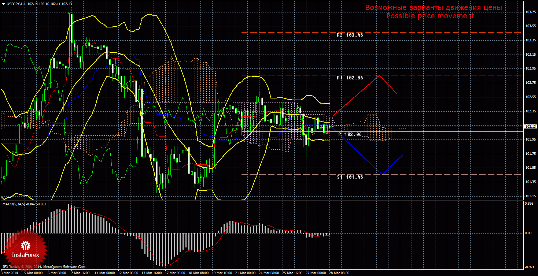Select the "Possible price movement" title text
The image size is (538, 276).
click(x=430, y=16)
